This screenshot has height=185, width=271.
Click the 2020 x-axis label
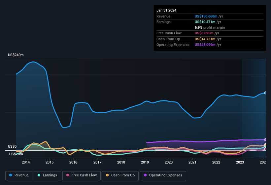coord(169,162)
